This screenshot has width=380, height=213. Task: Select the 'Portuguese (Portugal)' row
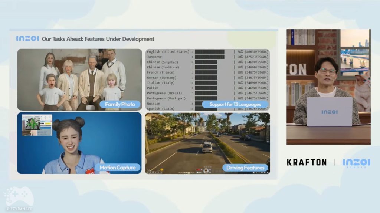click(207, 98)
